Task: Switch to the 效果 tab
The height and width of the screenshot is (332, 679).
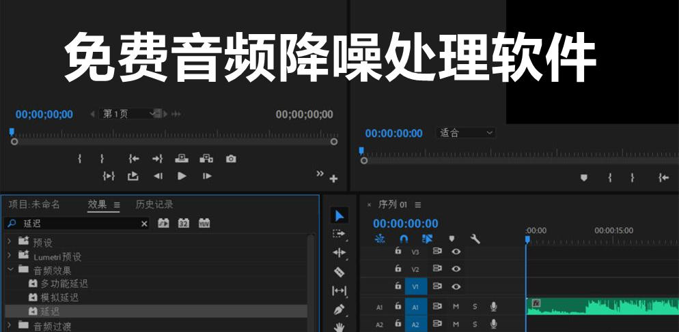Action: point(97,205)
